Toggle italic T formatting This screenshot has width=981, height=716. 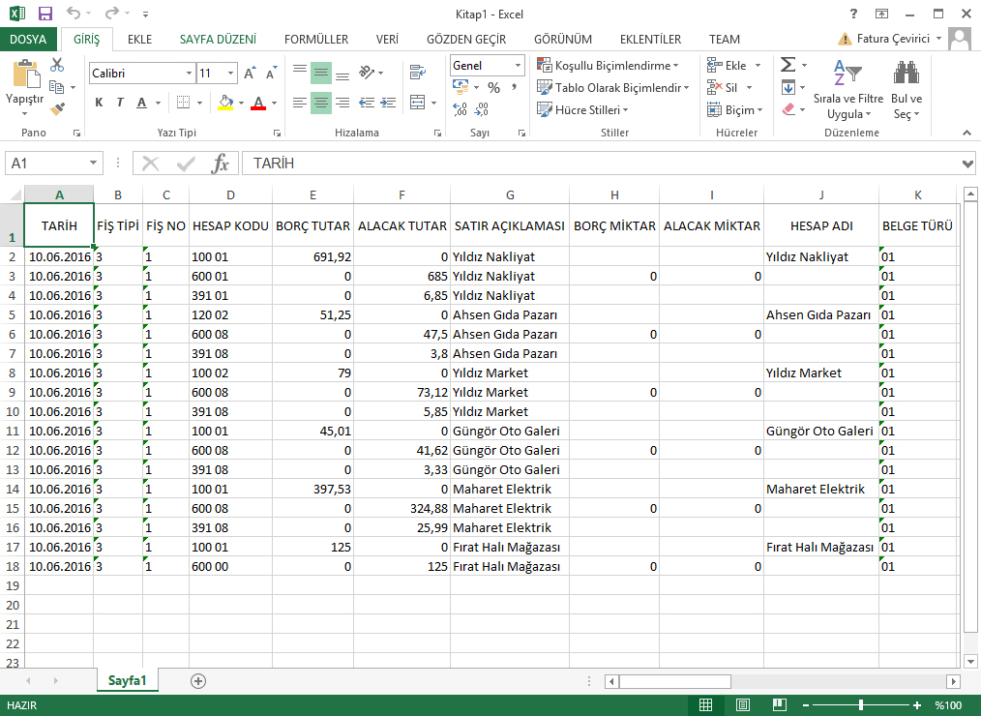coord(120,102)
